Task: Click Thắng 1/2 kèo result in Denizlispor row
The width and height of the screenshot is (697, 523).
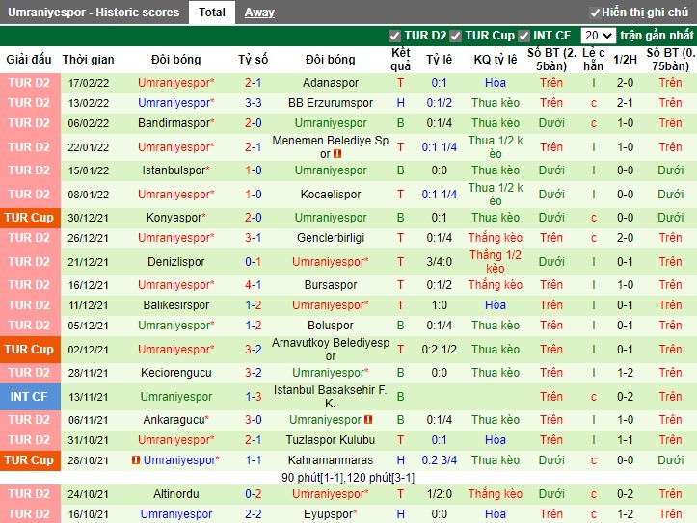Action: tap(496, 262)
